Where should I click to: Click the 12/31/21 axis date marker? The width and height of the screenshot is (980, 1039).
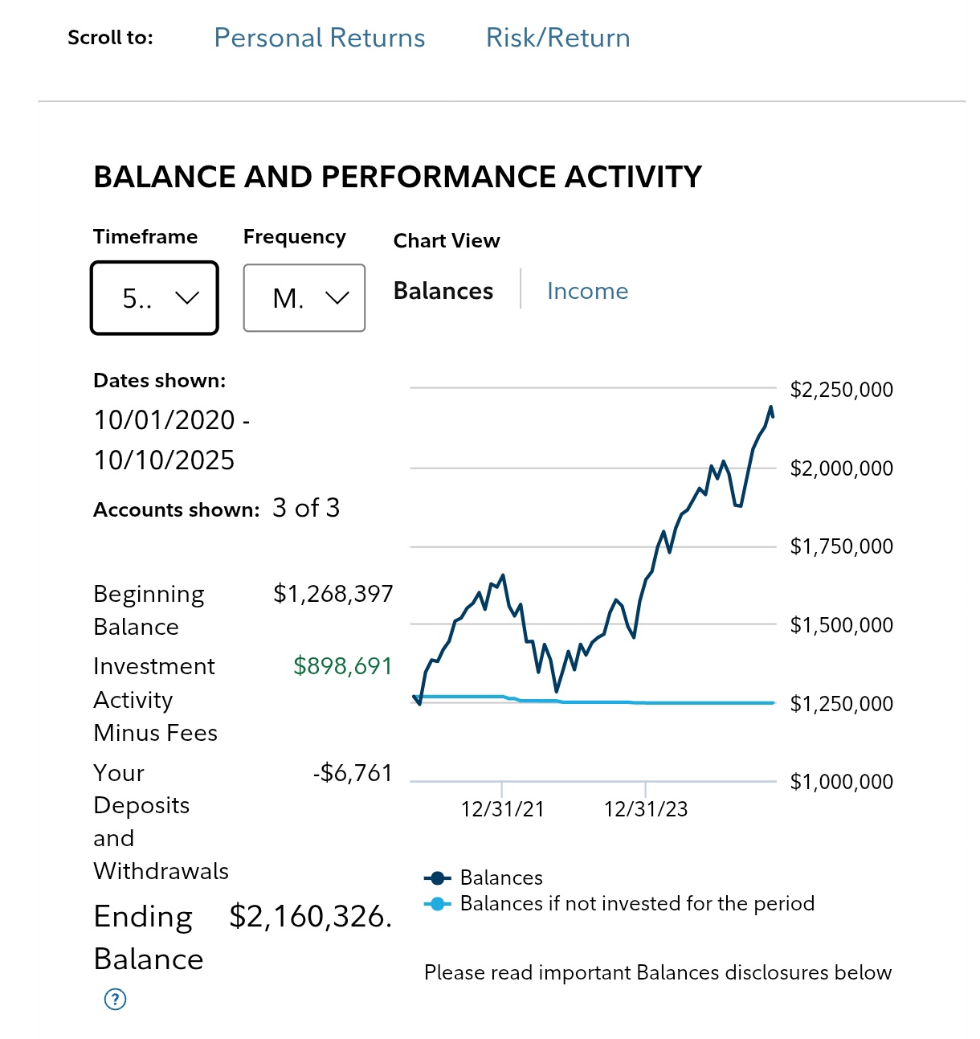pos(502,809)
